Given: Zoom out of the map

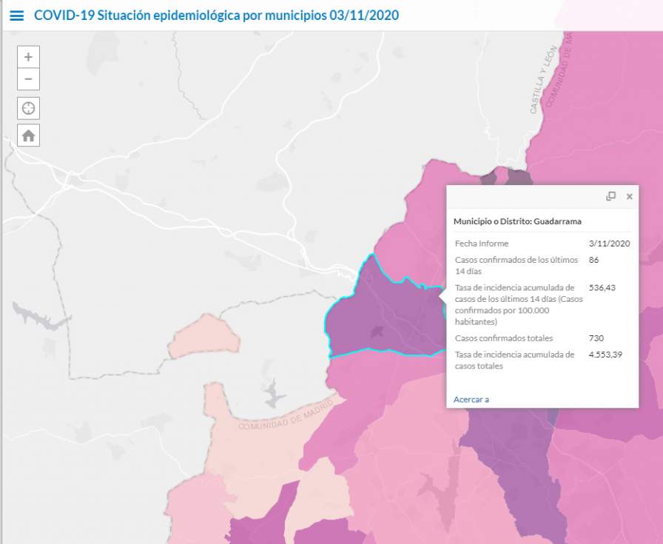Looking at the screenshot, I should coord(28,79).
